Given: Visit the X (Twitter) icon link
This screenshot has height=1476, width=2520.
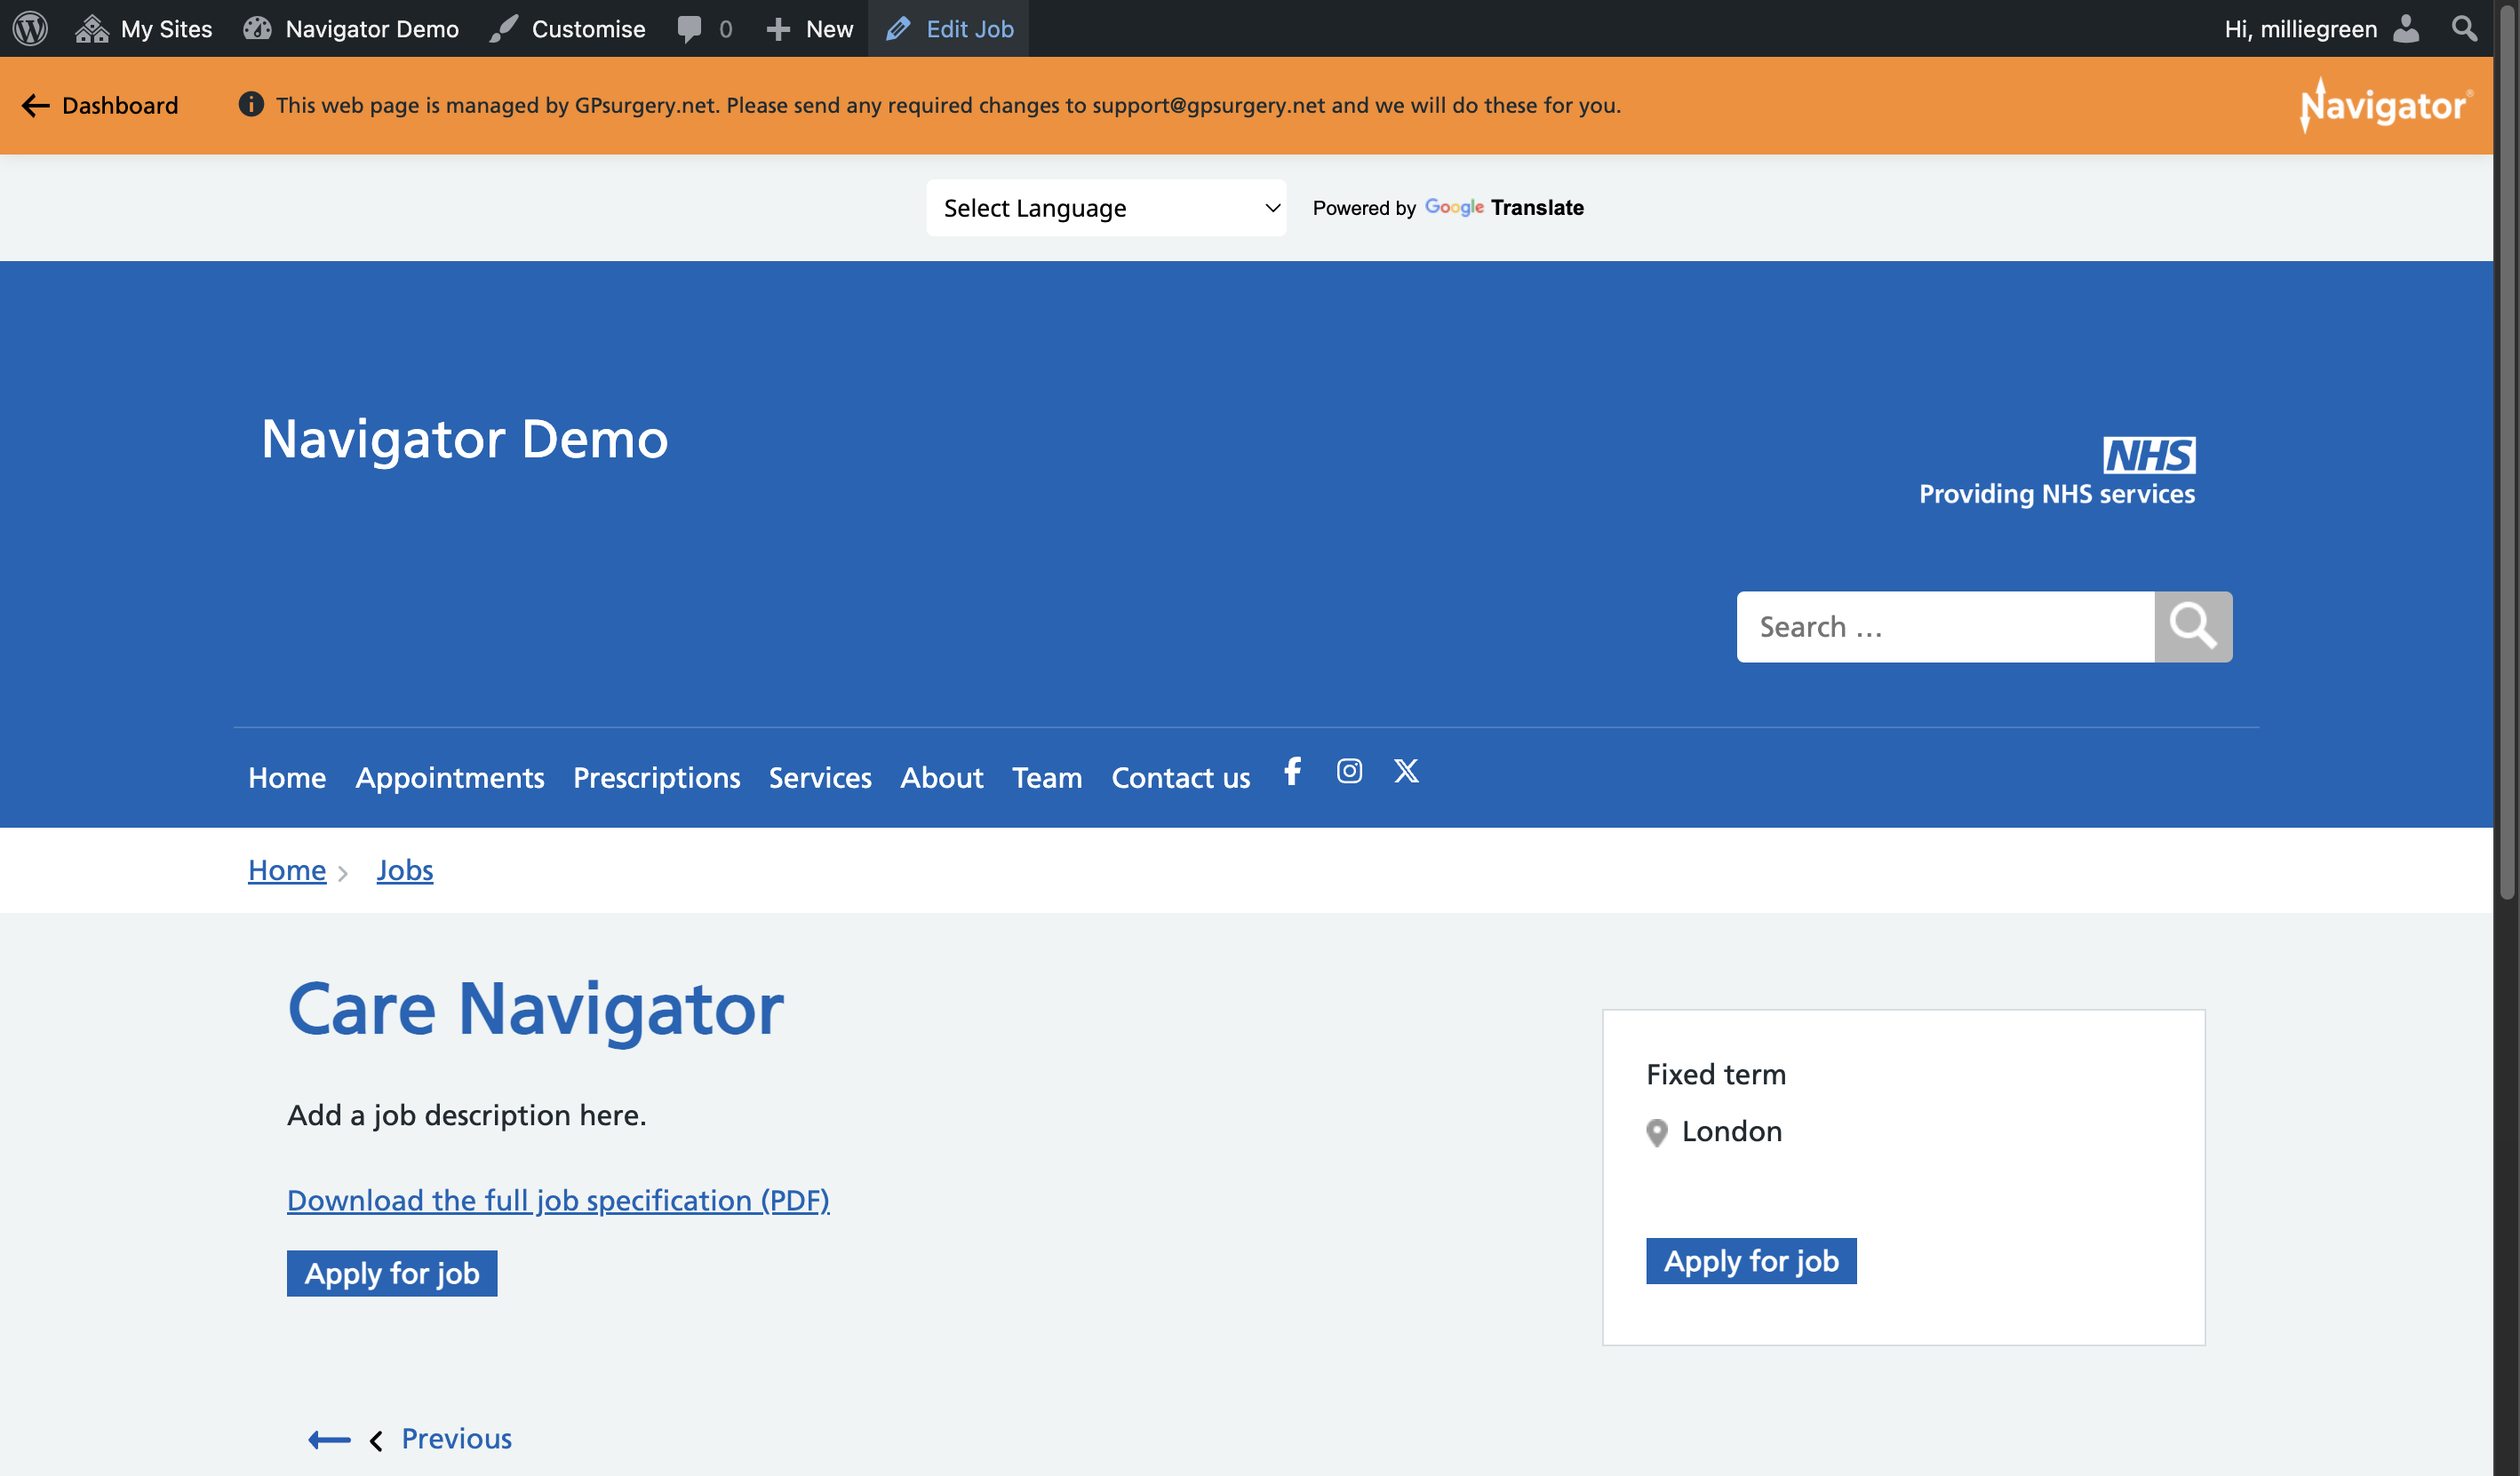Looking at the screenshot, I should 1406,771.
